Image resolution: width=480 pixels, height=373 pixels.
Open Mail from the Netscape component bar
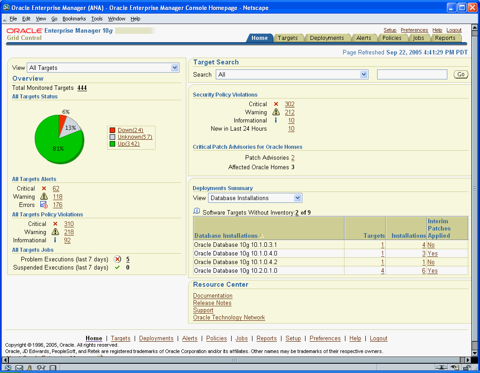click(18, 368)
